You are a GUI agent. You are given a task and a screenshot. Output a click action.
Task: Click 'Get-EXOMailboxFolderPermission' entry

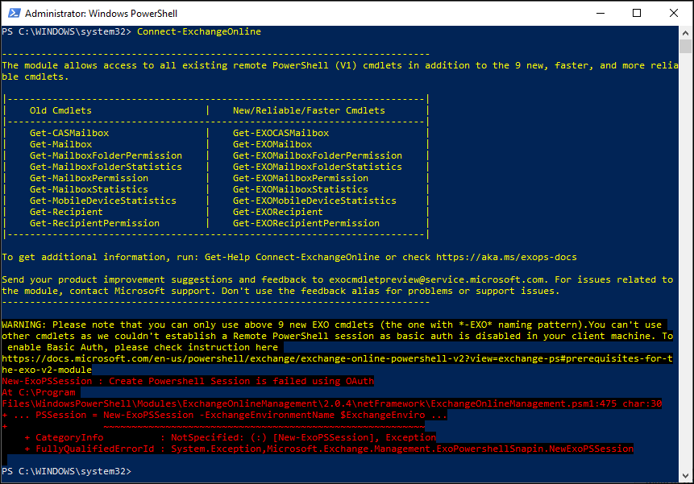(318, 155)
